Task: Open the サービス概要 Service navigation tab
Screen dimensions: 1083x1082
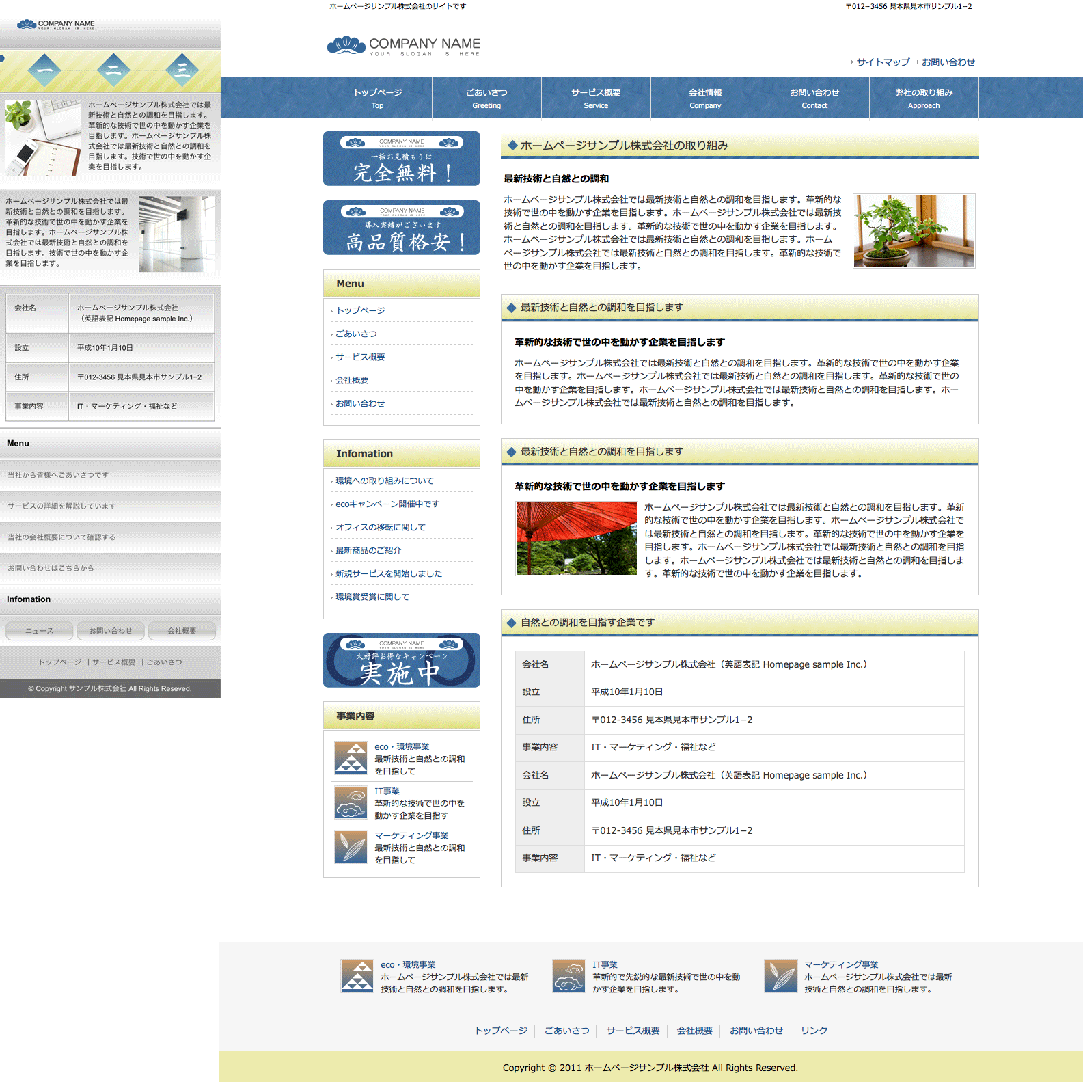Action: click(x=596, y=98)
